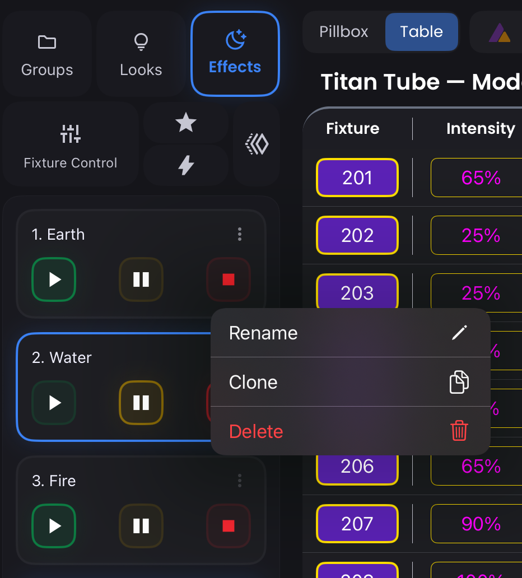
Task: Switch to the Pillbox view tab
Action: point(343,32)
